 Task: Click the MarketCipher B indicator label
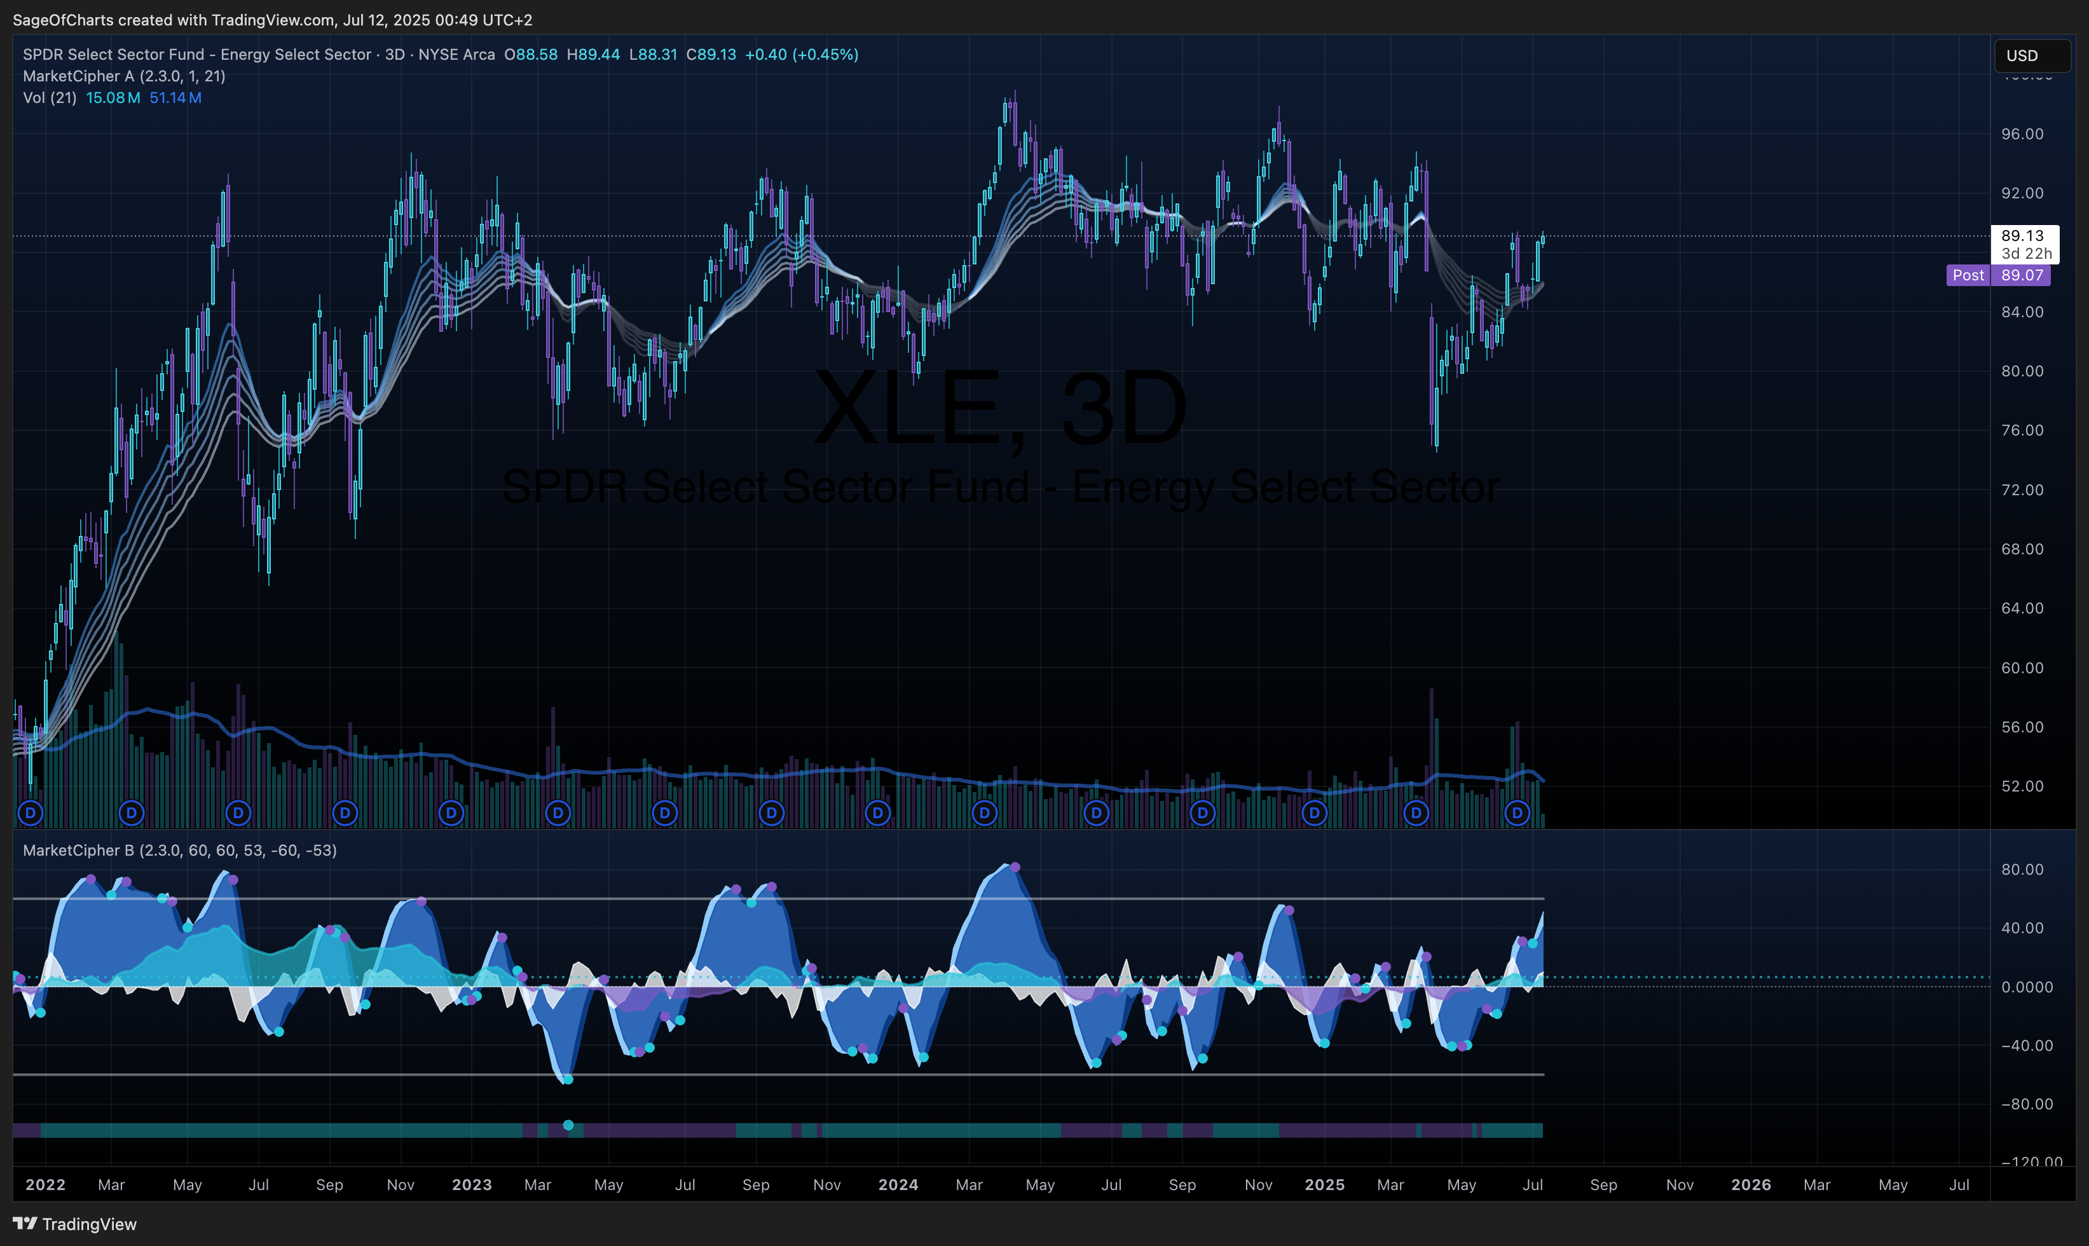(180, 851)
